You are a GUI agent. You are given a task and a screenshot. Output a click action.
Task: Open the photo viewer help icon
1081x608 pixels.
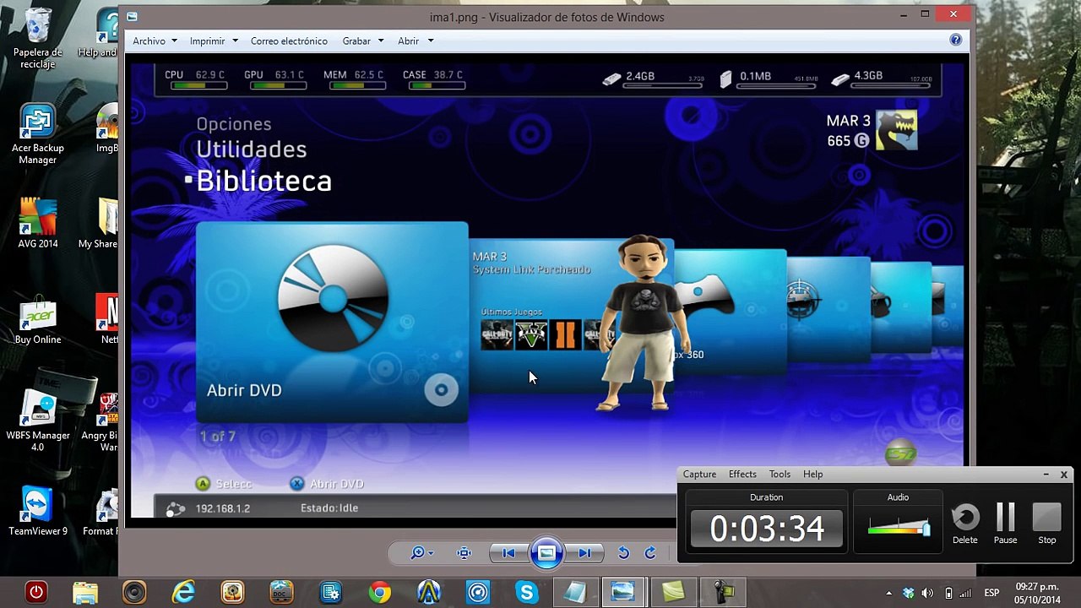[955, 40]
